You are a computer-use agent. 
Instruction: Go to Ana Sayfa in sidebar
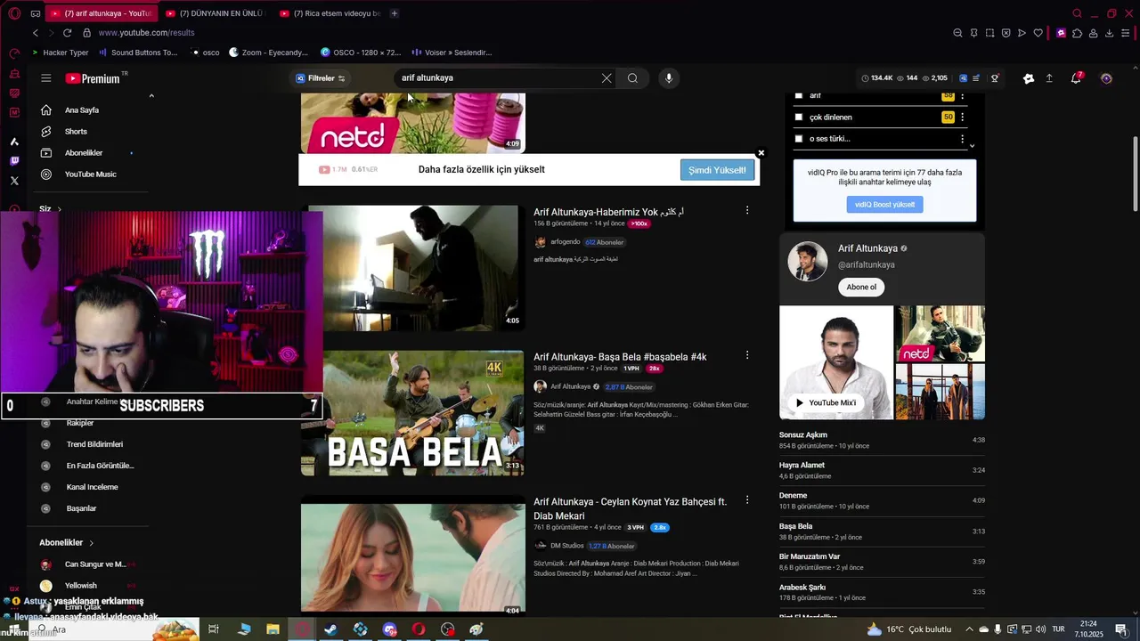[x=82, y=110]
